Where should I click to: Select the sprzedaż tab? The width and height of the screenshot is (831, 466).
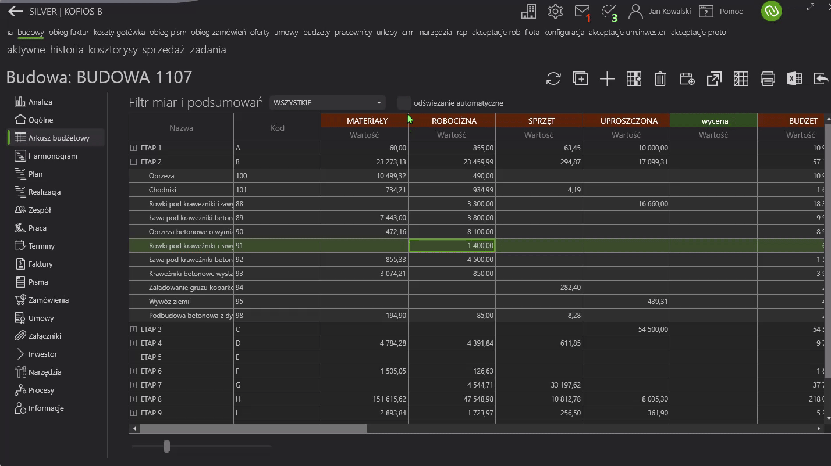click(164, 50)
